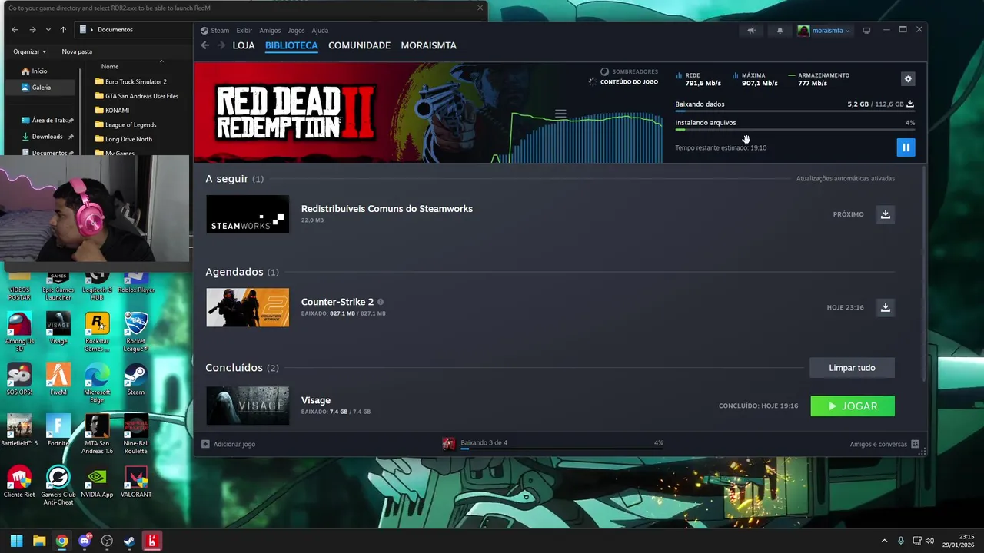Open the Jogos menu
Screen dimensions: 984x553
pyautogui.click(x=296, y=31)
